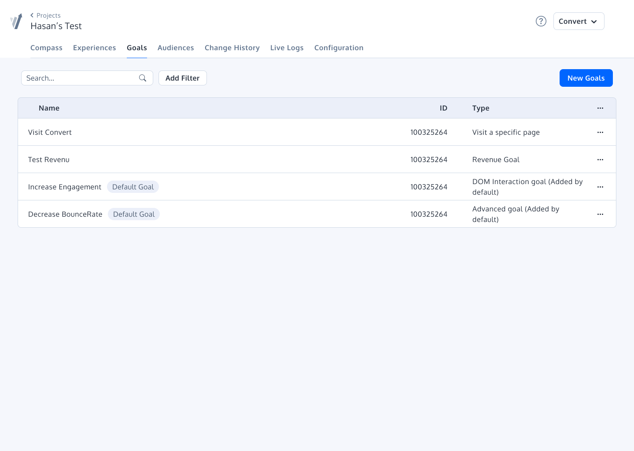The height and width of the screenshot is (451, 634).
Task: Click the New Goals button
Action: pos(586,78)
